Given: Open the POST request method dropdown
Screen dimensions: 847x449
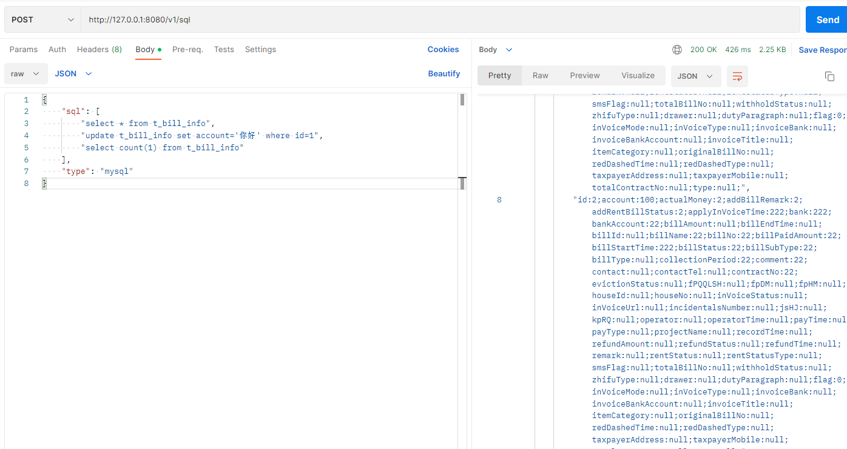Looking at the screenshot, I should (41, 19).
